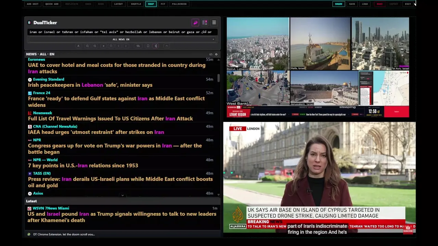Image resolution: width=438 pixels, height=246 pixels.
Task: Click the France 24 source icon
Action: (x=30, y=93)
